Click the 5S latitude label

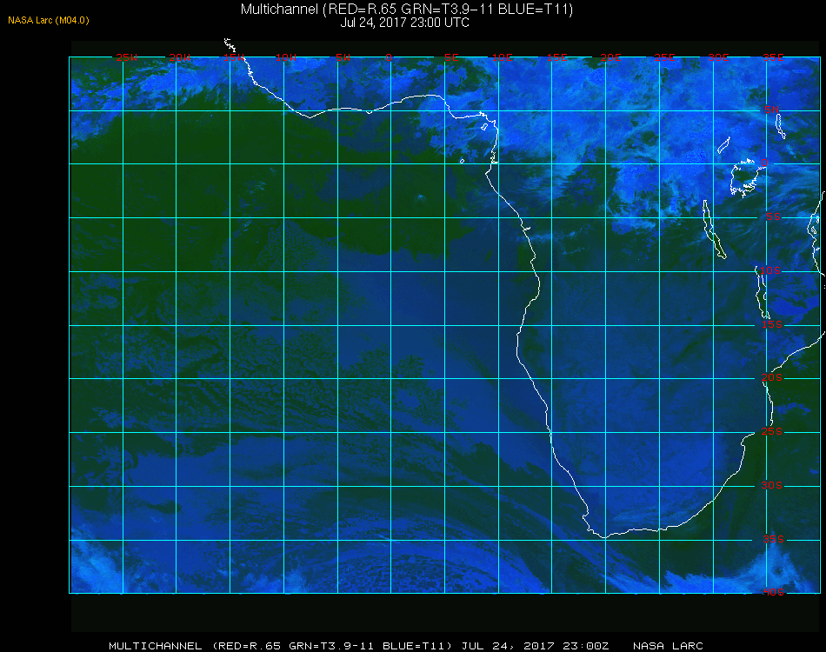[773, 216]
